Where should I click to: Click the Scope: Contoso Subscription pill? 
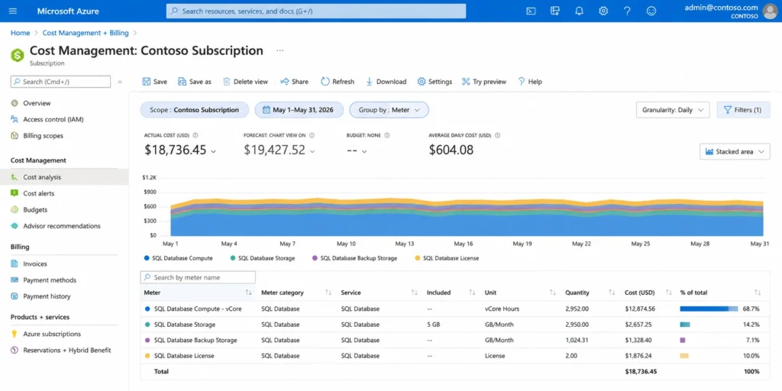(195, 110)
